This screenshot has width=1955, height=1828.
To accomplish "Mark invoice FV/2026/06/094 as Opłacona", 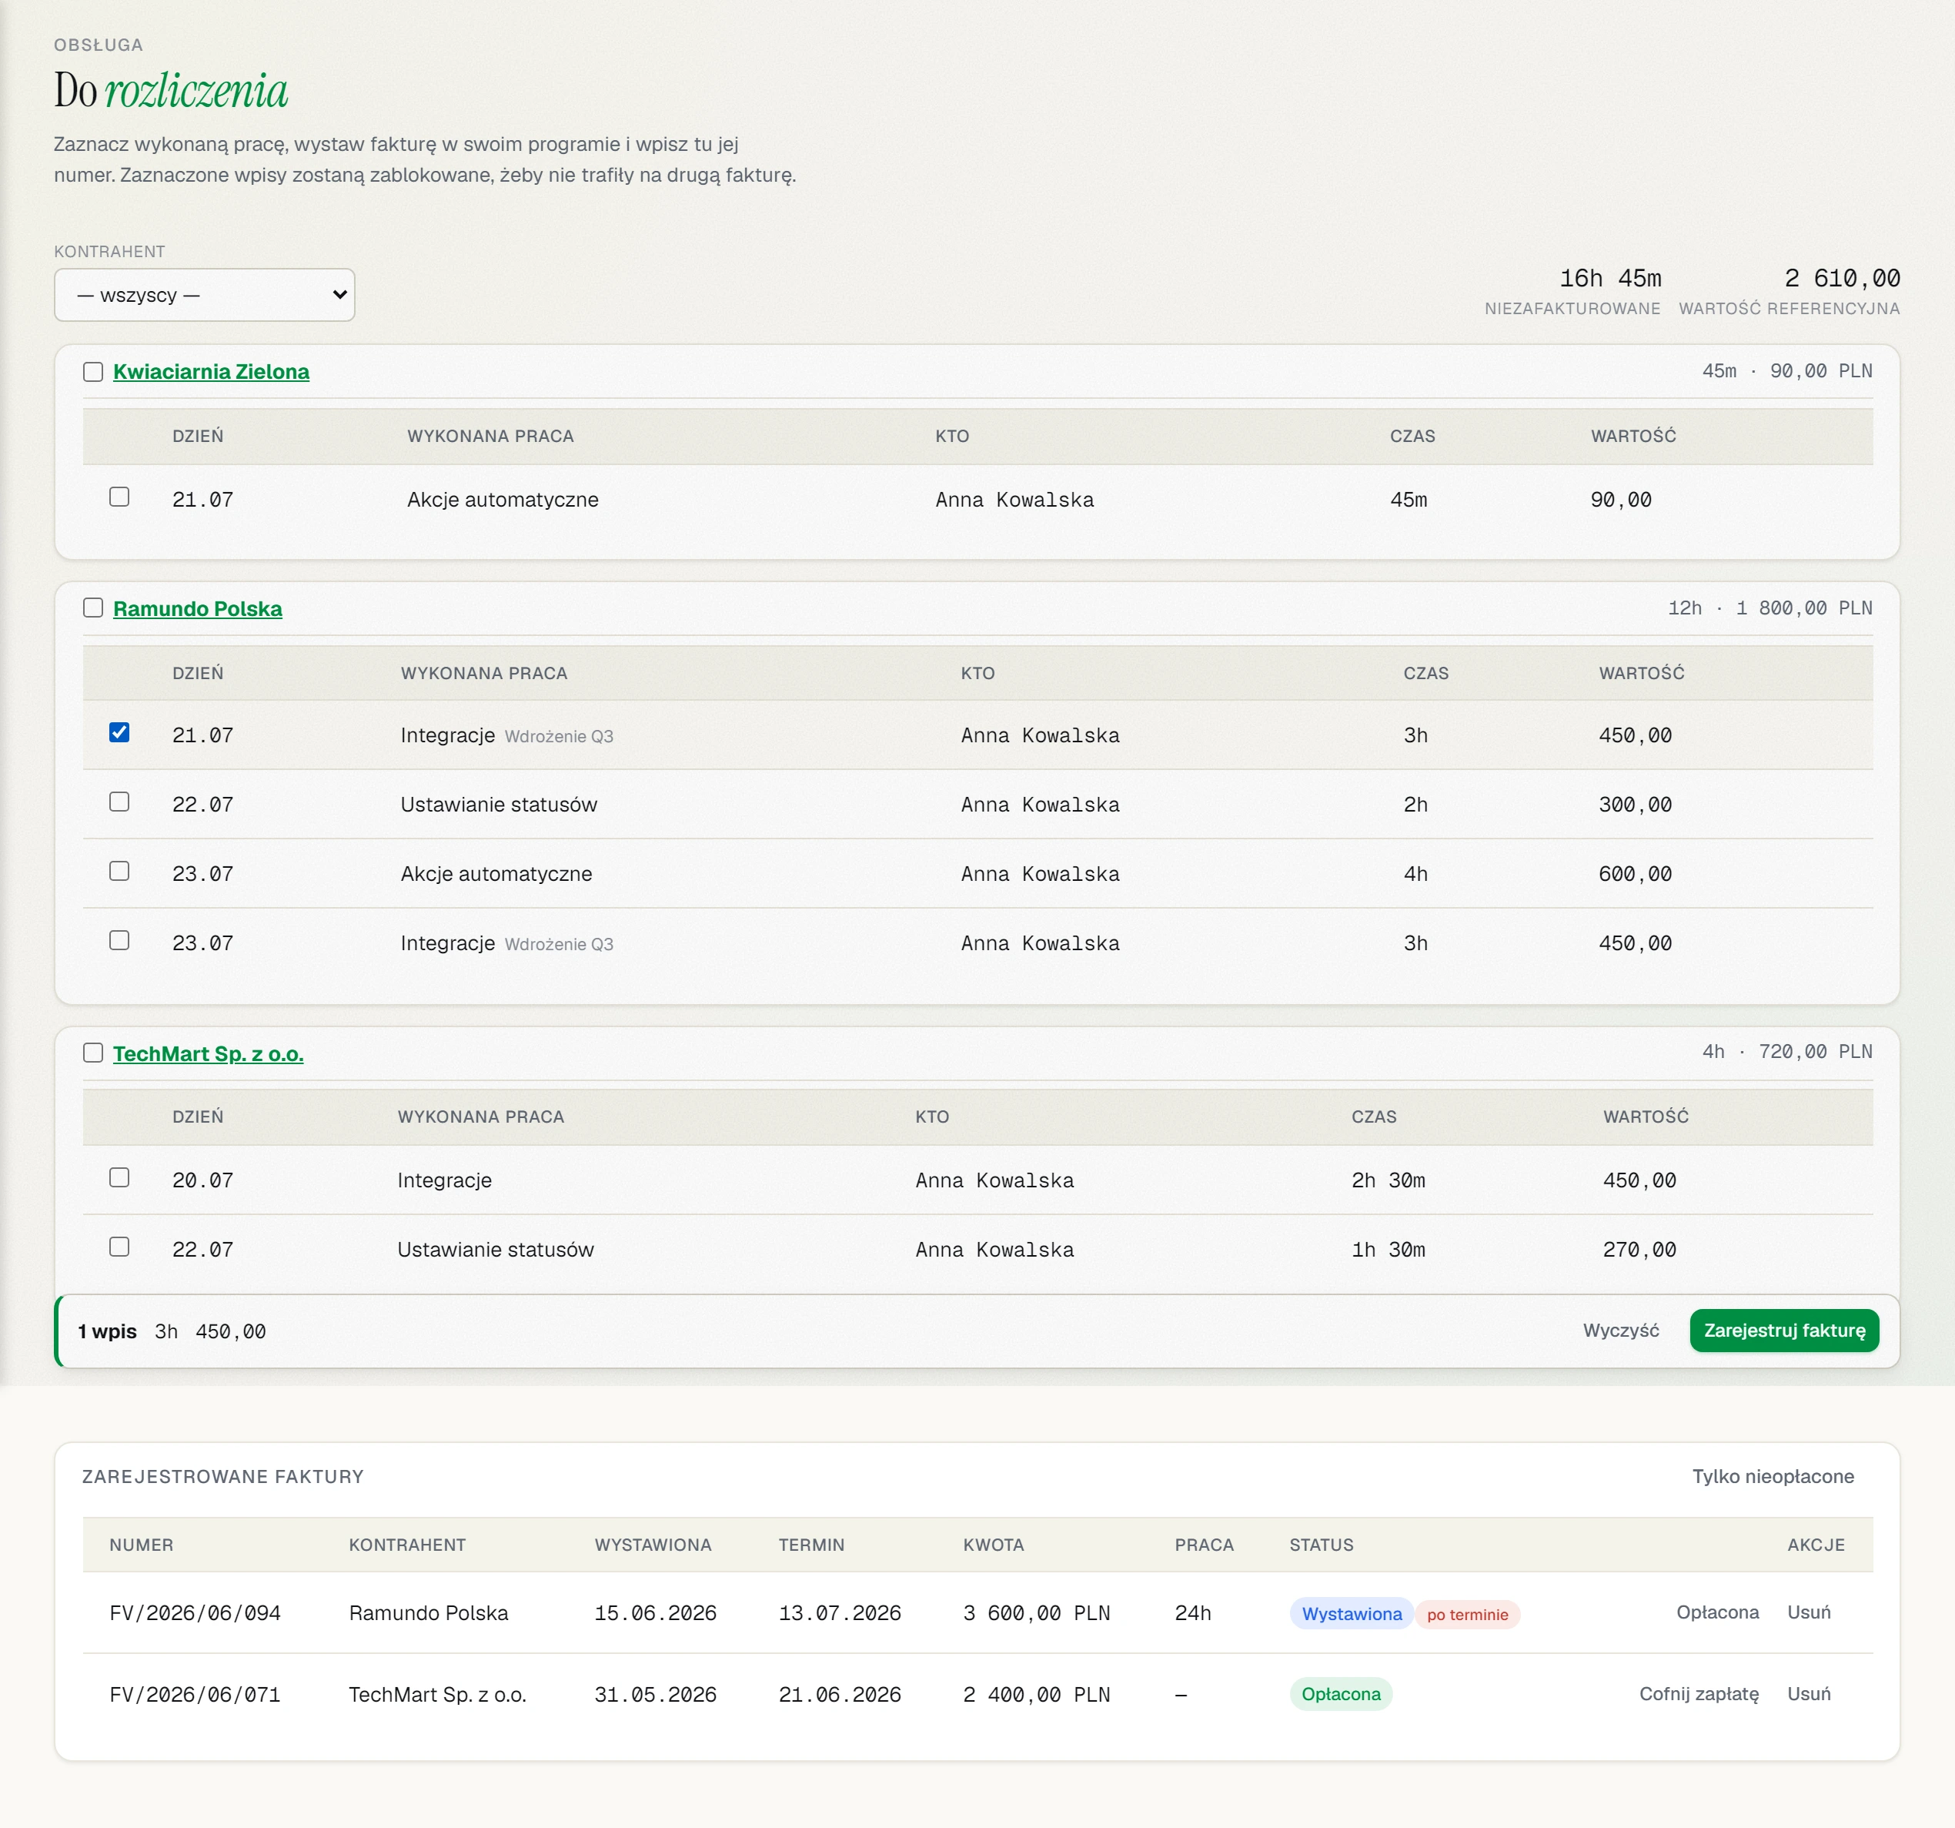I will [x=1717, y=1612].
